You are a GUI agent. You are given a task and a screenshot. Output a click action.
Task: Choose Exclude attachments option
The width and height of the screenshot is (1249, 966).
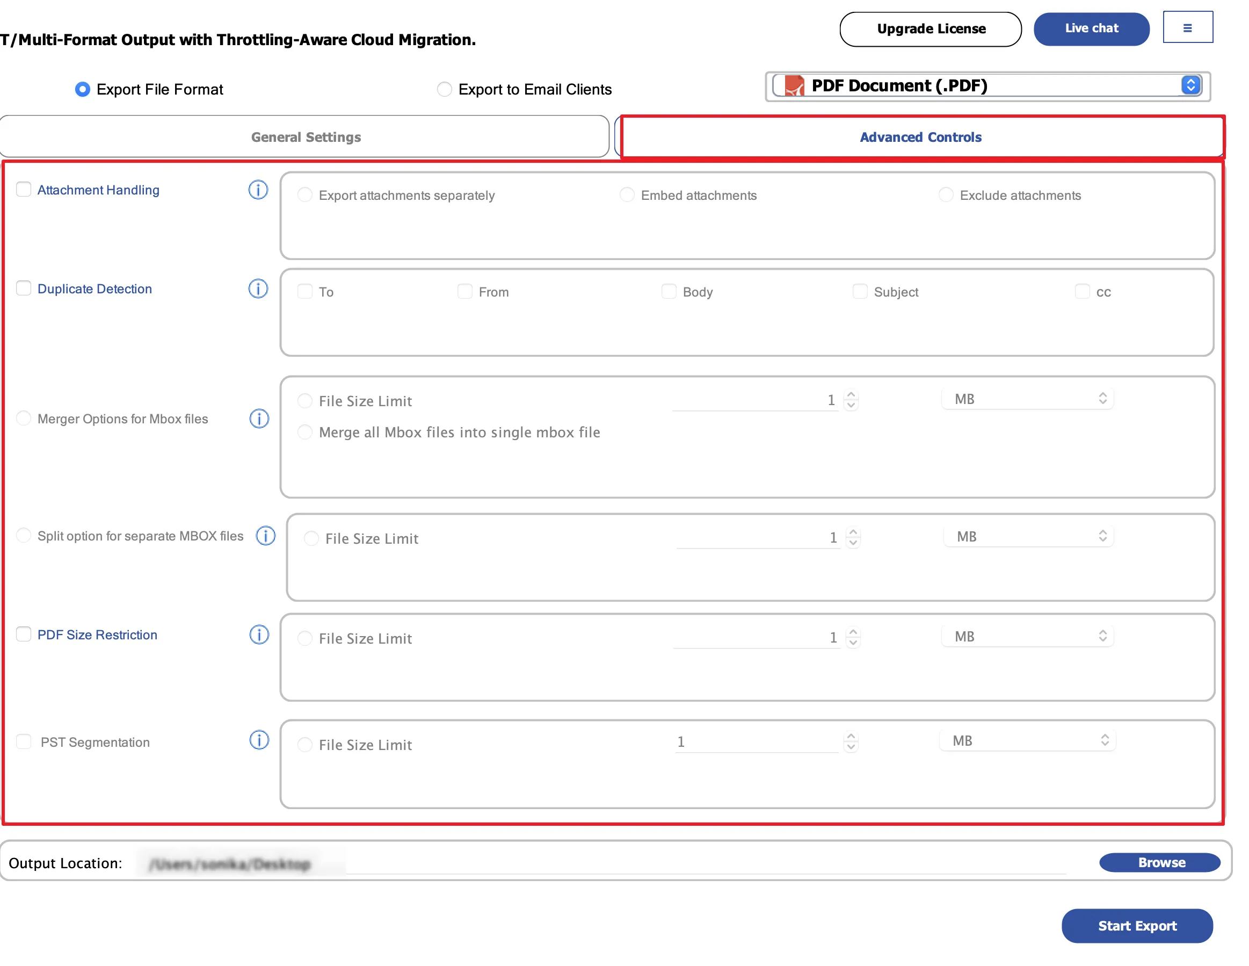pyautogui.click(x=946, y=194)
